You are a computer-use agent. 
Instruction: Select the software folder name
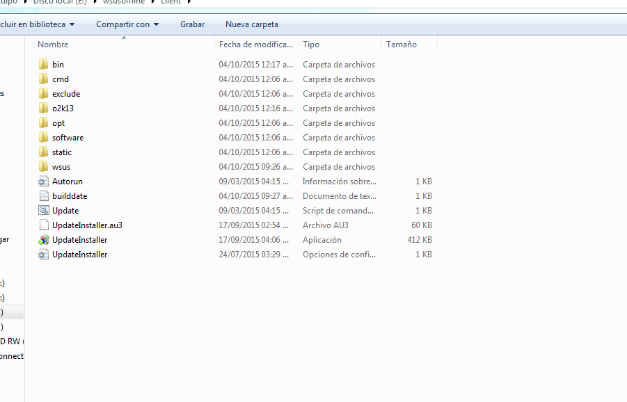68,138
